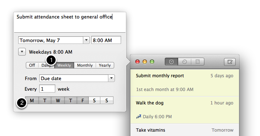Toggle Friday in the weekday selector
Screen dimensions: 260x136
(83, 100)
